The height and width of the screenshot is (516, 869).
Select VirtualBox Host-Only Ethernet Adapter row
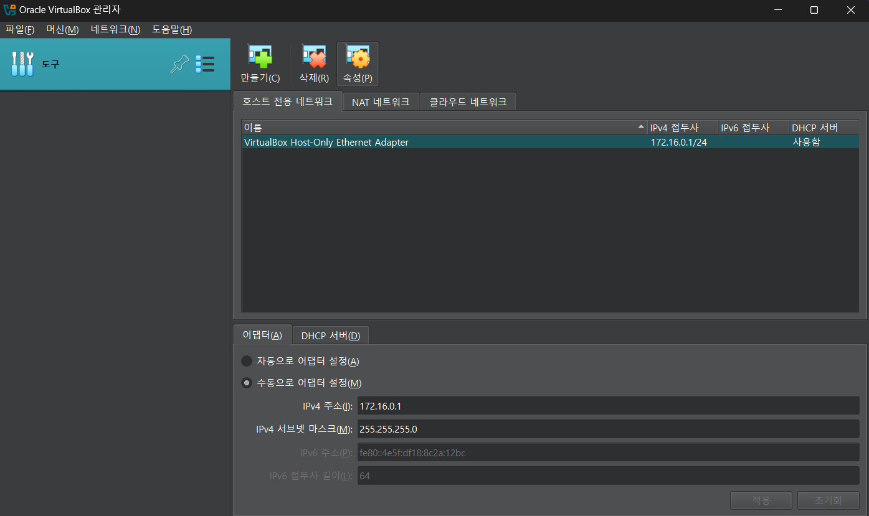pos(550,142)
